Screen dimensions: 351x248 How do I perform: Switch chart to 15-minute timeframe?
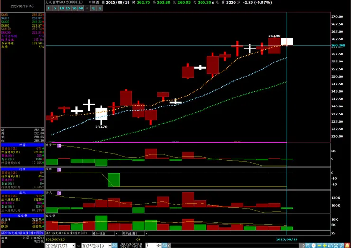pos(68,8)
